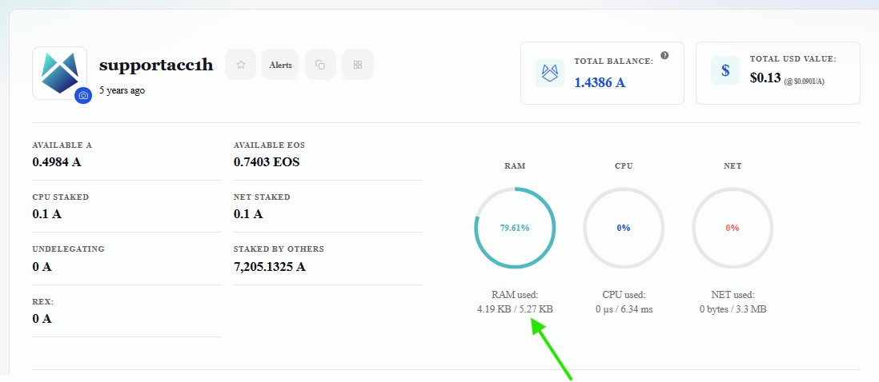Click the dollar sign USD icon
The image size is (879, 382).
(x=725, y=70)
